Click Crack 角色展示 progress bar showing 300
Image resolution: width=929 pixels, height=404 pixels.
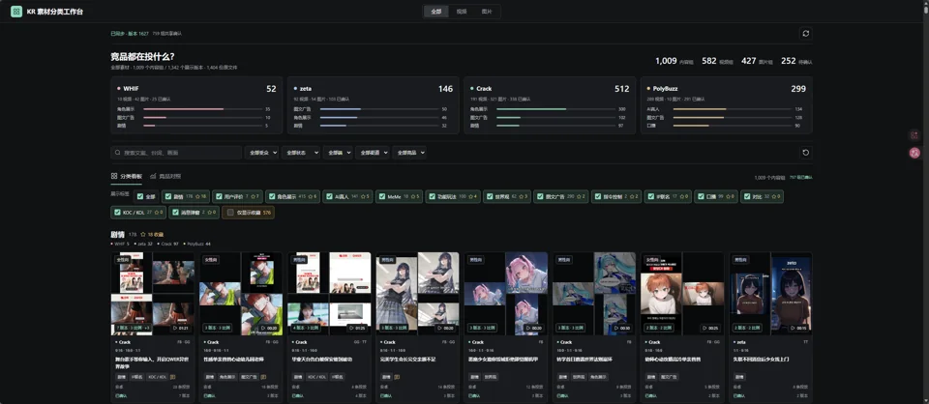[x=555, y=109]
